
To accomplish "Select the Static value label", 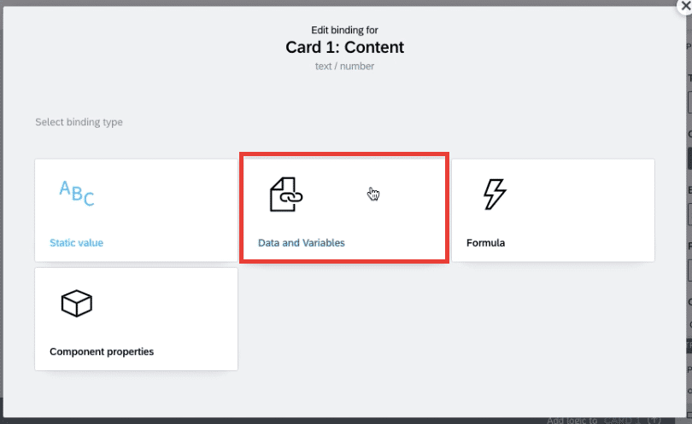I will [x=76, y=243].
